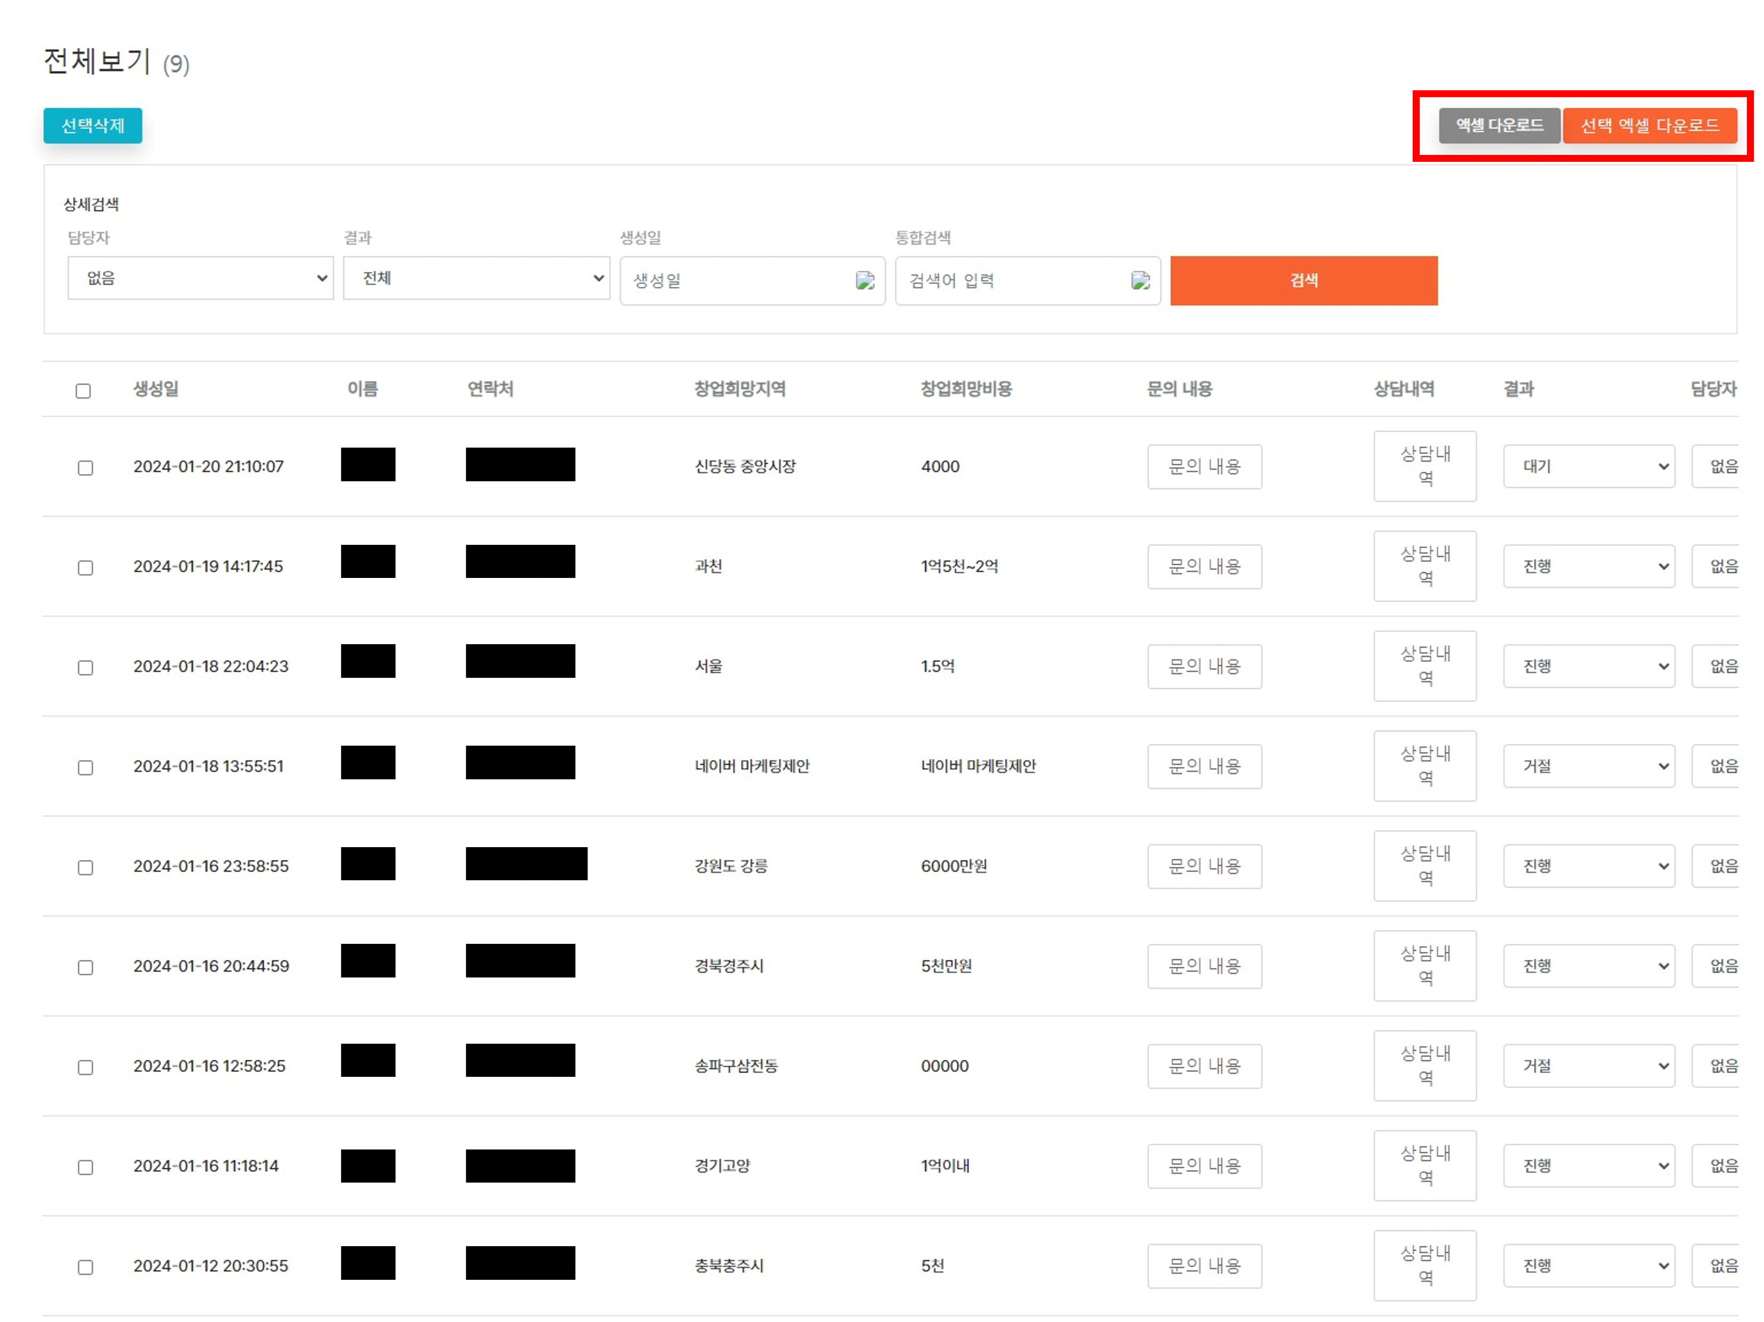Click the 선택 엑셀 다운로드 button
The height and width of the screenshot is (1322, 1764).
(1649, 126)
